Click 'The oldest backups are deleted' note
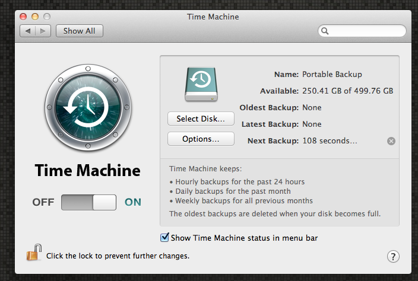Image resolution: width=418 pixels, height=281 pixels. coord(275,213)
